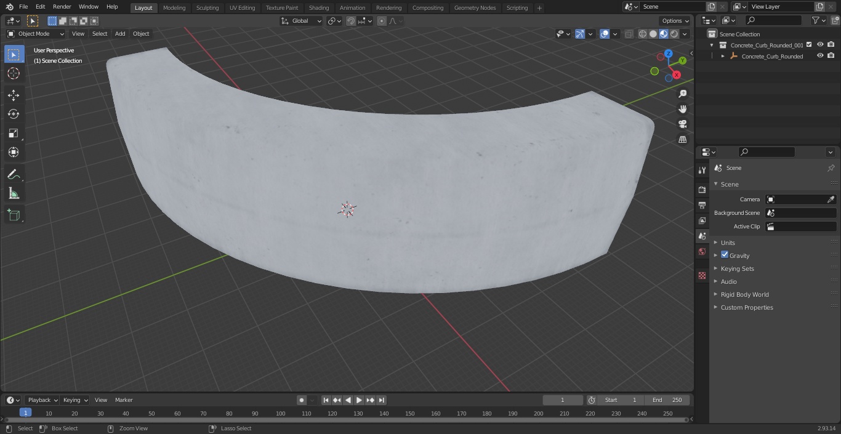Switch to the Sculpting workspace tab
841x434 pixels.
pyautogui.click(x=207, y=8)
